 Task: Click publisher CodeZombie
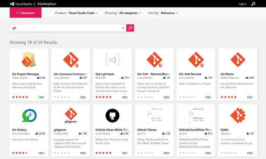pyautogui.click(x=61, y=134)
